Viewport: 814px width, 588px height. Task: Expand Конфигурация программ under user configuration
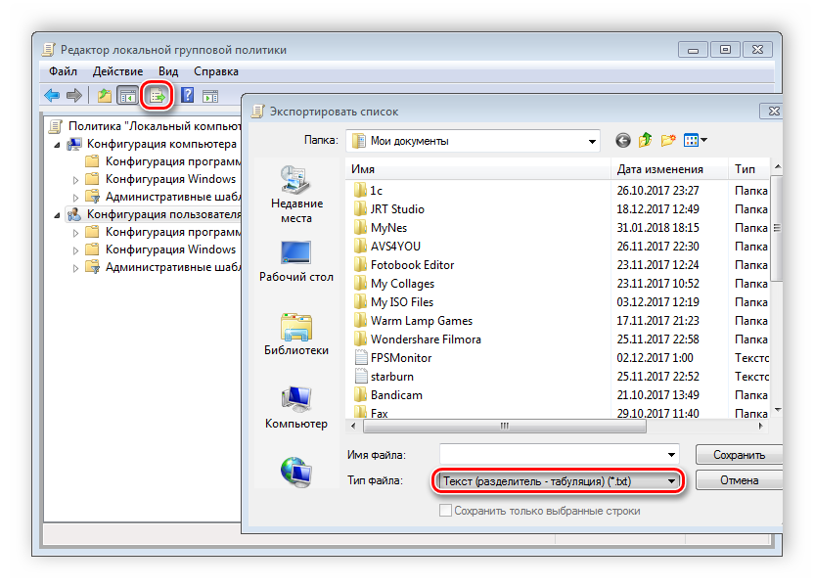(75, 233)
